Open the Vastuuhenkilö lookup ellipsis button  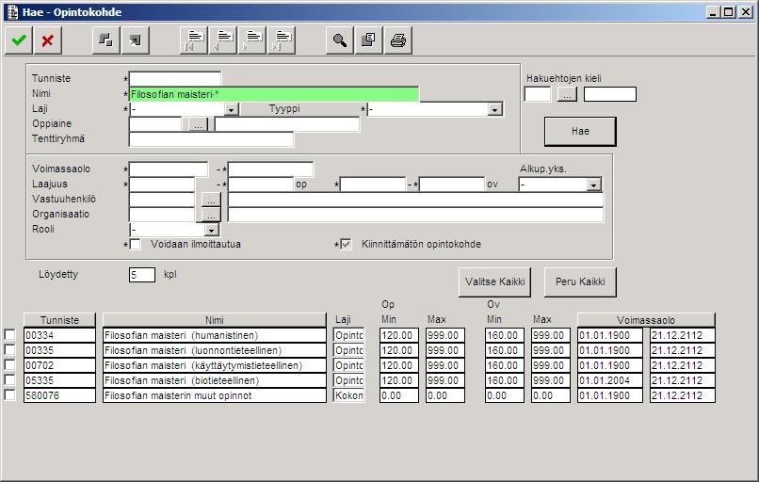(211, 200)
